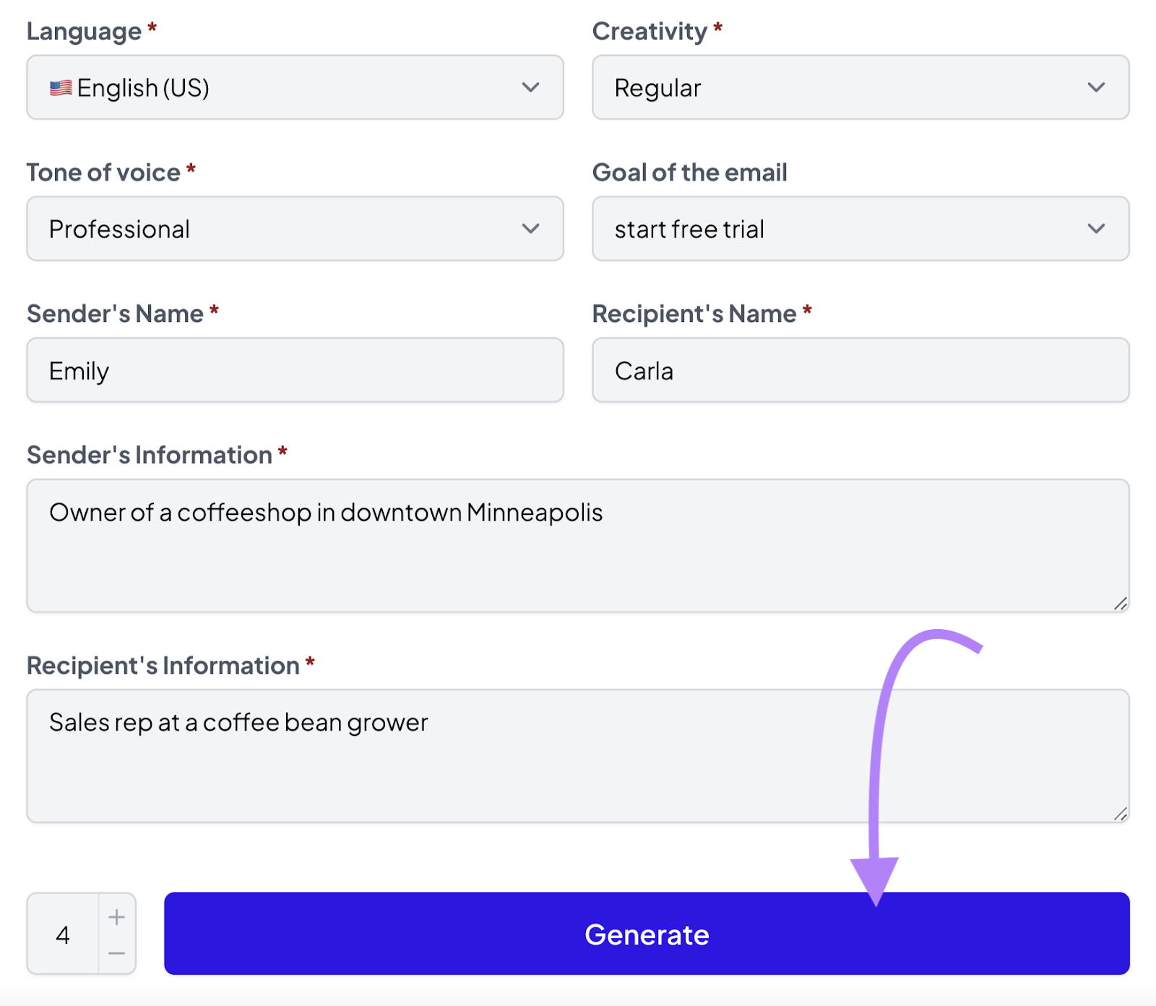This screenshot has width=1156, height=1006.
Task: Decrease the email count with minus
Action: tap(116, 955)
